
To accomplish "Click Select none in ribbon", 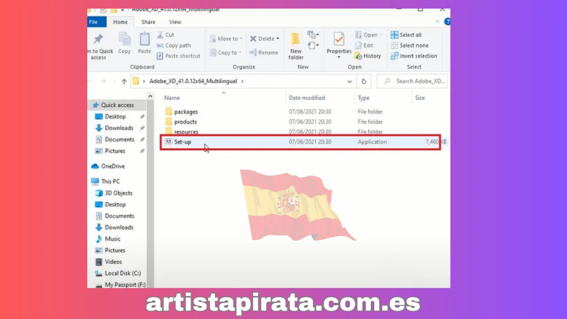I will pos(410,45).
